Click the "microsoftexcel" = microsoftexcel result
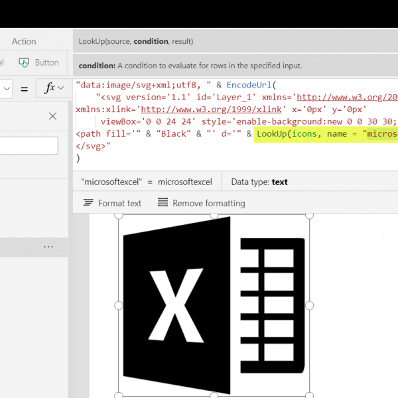 [147, 182]
